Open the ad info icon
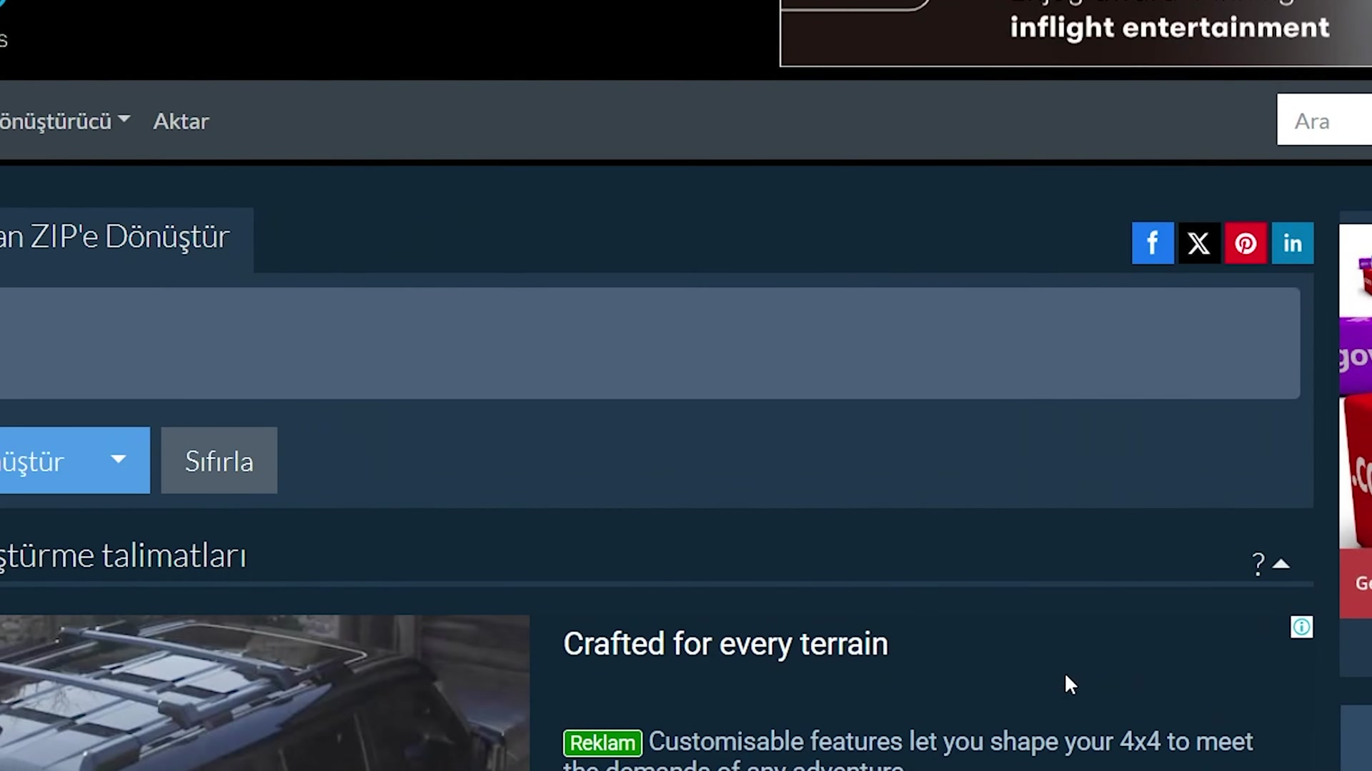The image size is (1372, 771). [x=1301, y=627]
